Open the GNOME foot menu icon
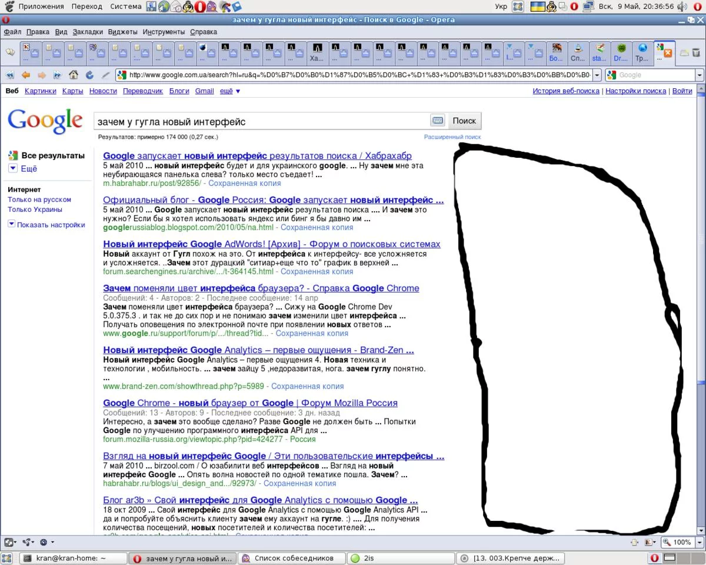The image size is (706, 565). click(9, 6)
